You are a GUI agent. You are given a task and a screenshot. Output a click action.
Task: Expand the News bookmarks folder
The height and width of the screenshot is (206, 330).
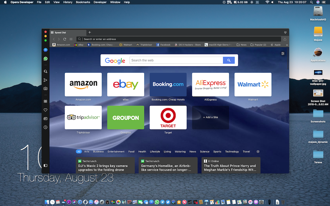241,45
